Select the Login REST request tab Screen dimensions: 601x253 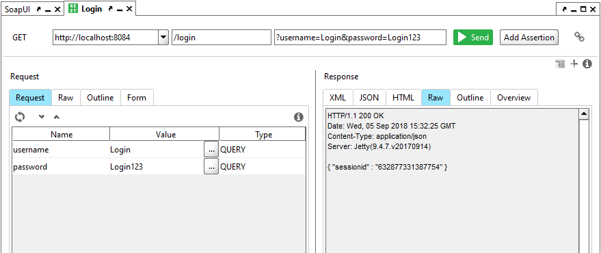pyautogui.click(x=92, y=9)
